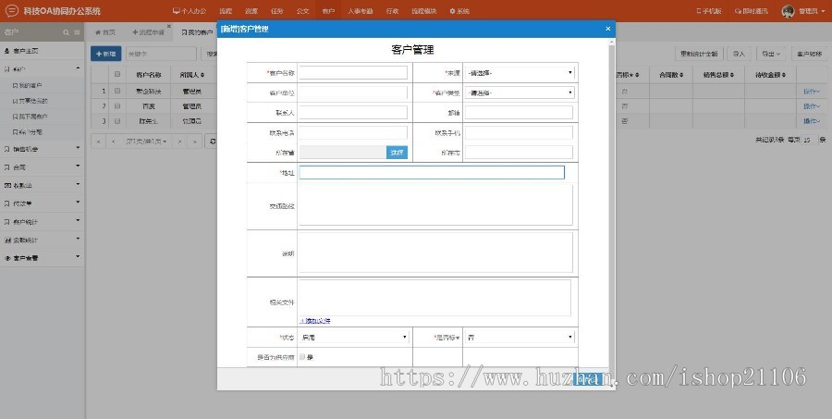Open the 状态 dropdown showing 启用
This screenshot has height=419, width=832.
(354, 337)
